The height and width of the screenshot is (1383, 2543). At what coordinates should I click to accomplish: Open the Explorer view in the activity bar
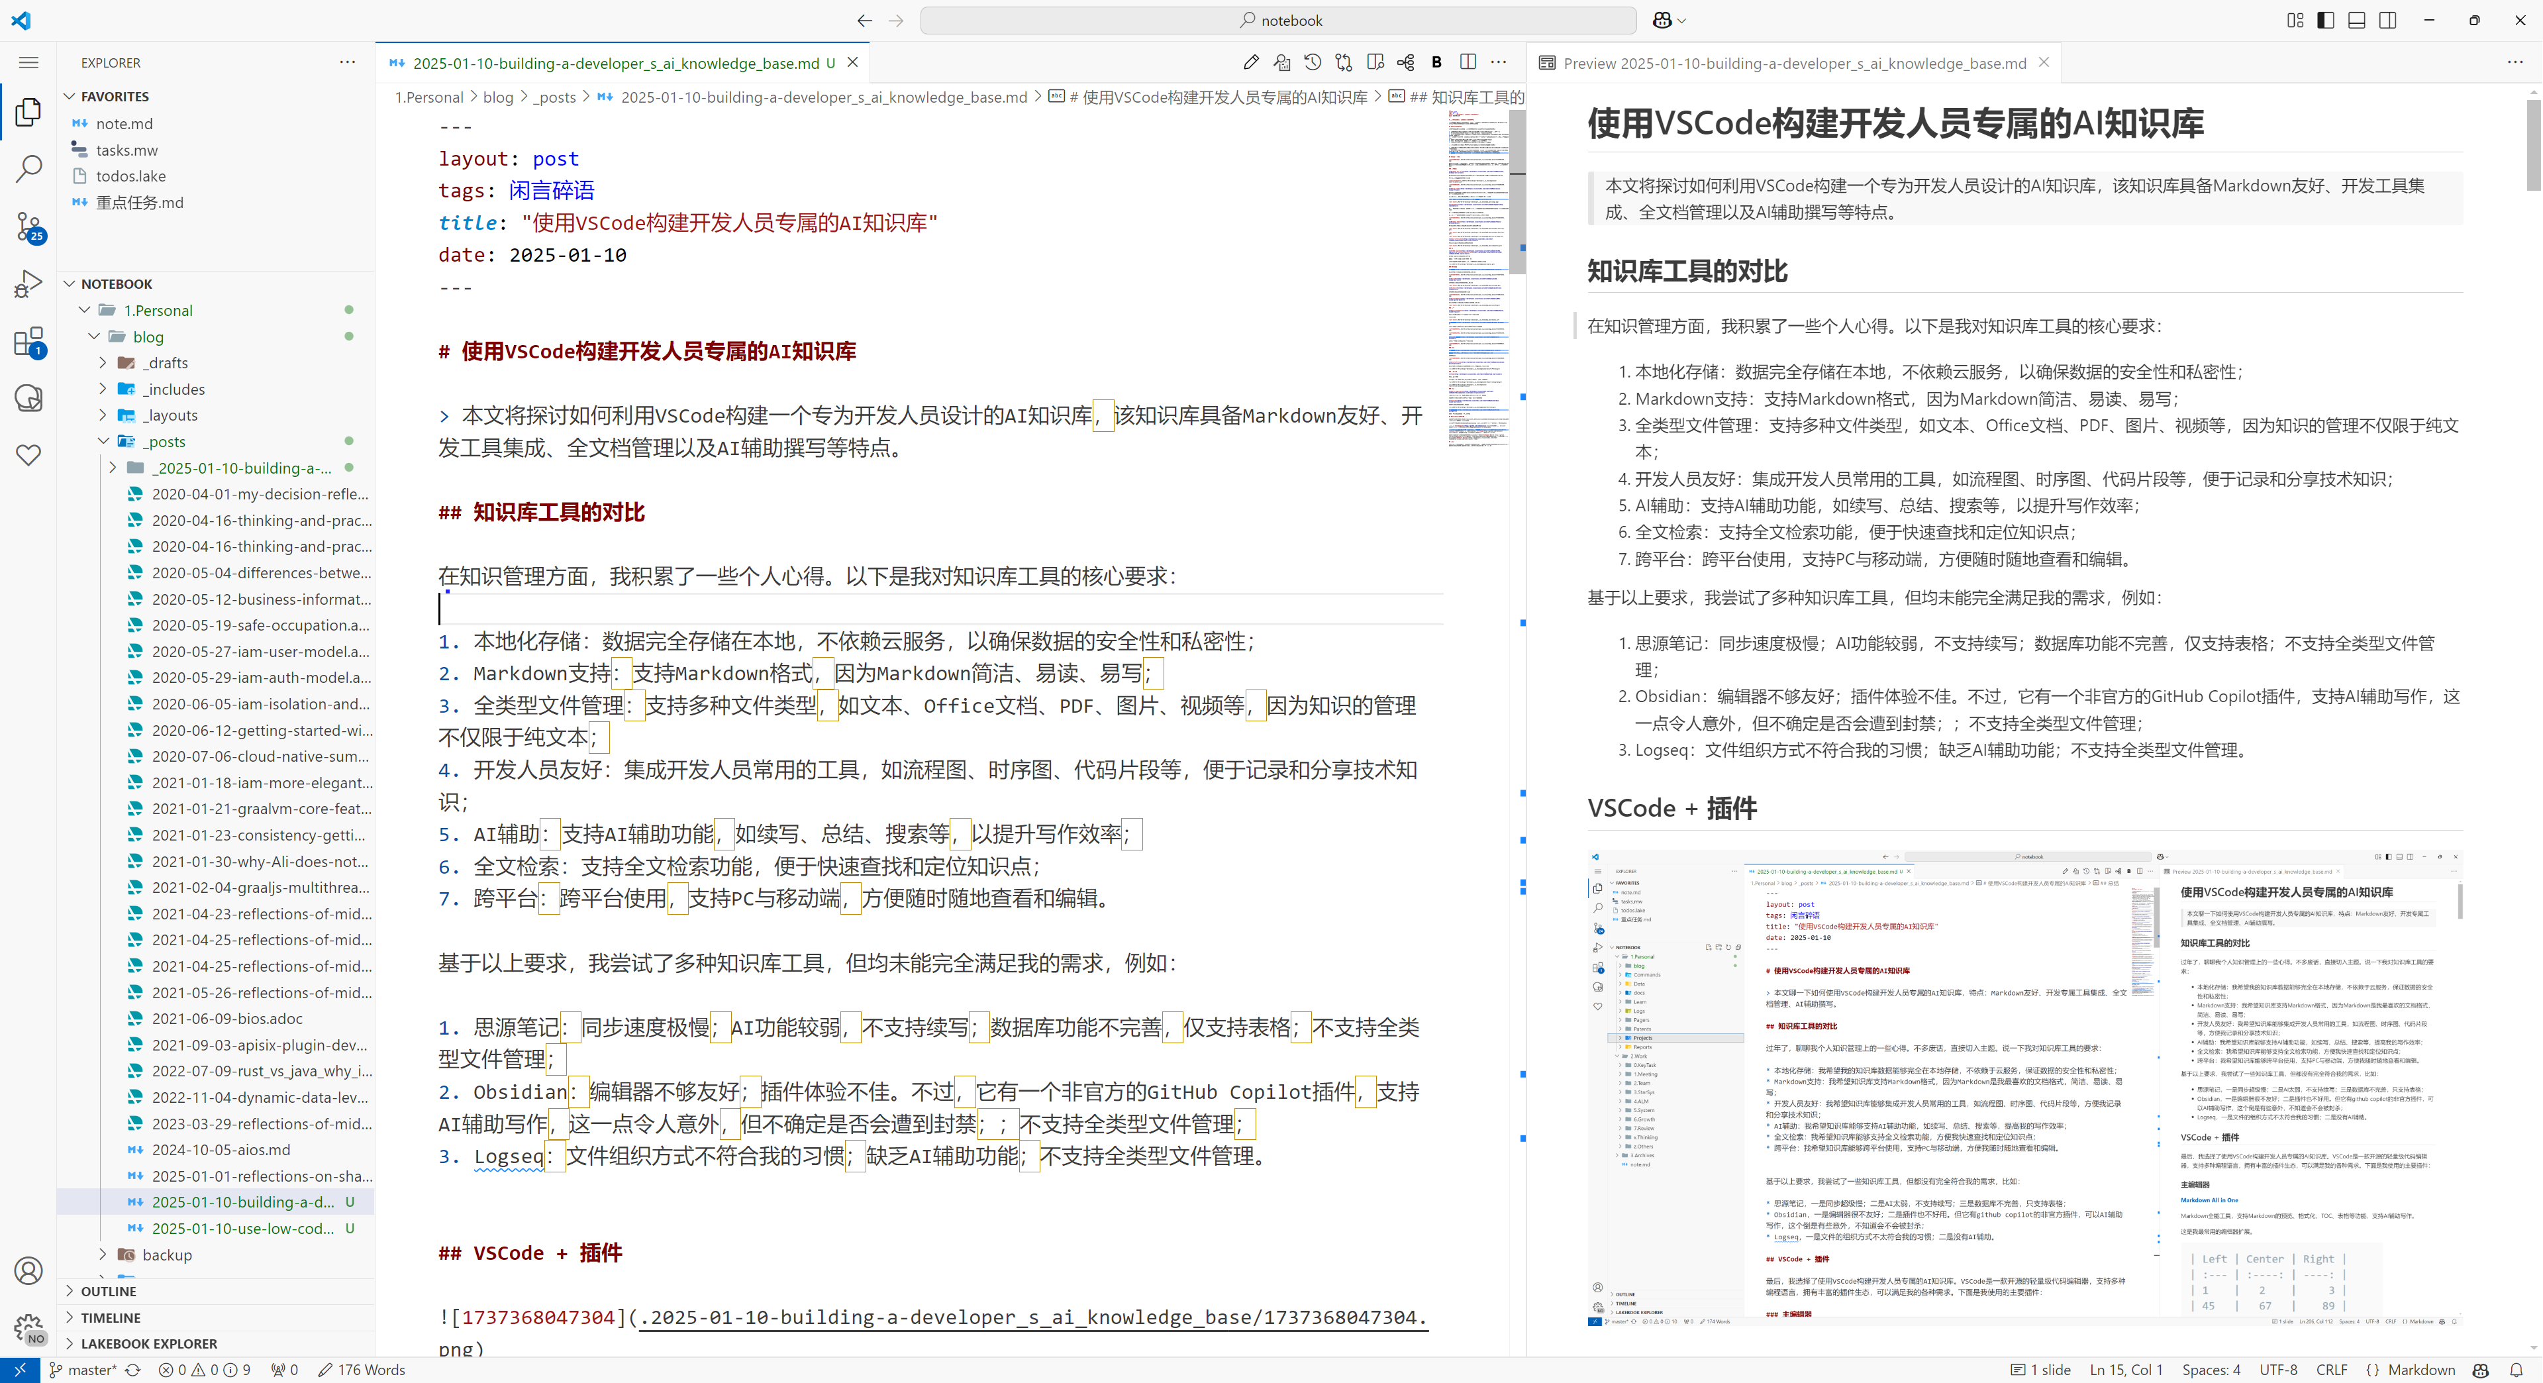28,111
